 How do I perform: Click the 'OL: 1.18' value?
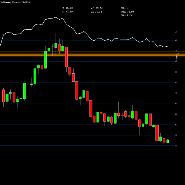[x=127, y=16]
